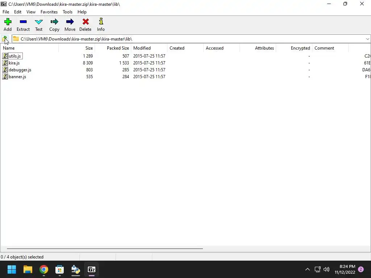The image size is (371, 278).
Task: Click the taskbar clock and date
Action: (345, 269)
